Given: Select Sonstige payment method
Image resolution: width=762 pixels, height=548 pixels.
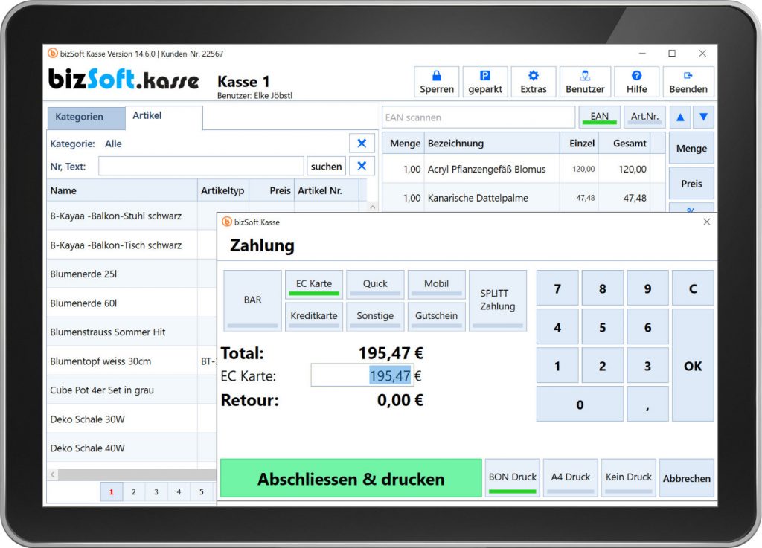Looking at the screenshot, I should coord(375,317).
